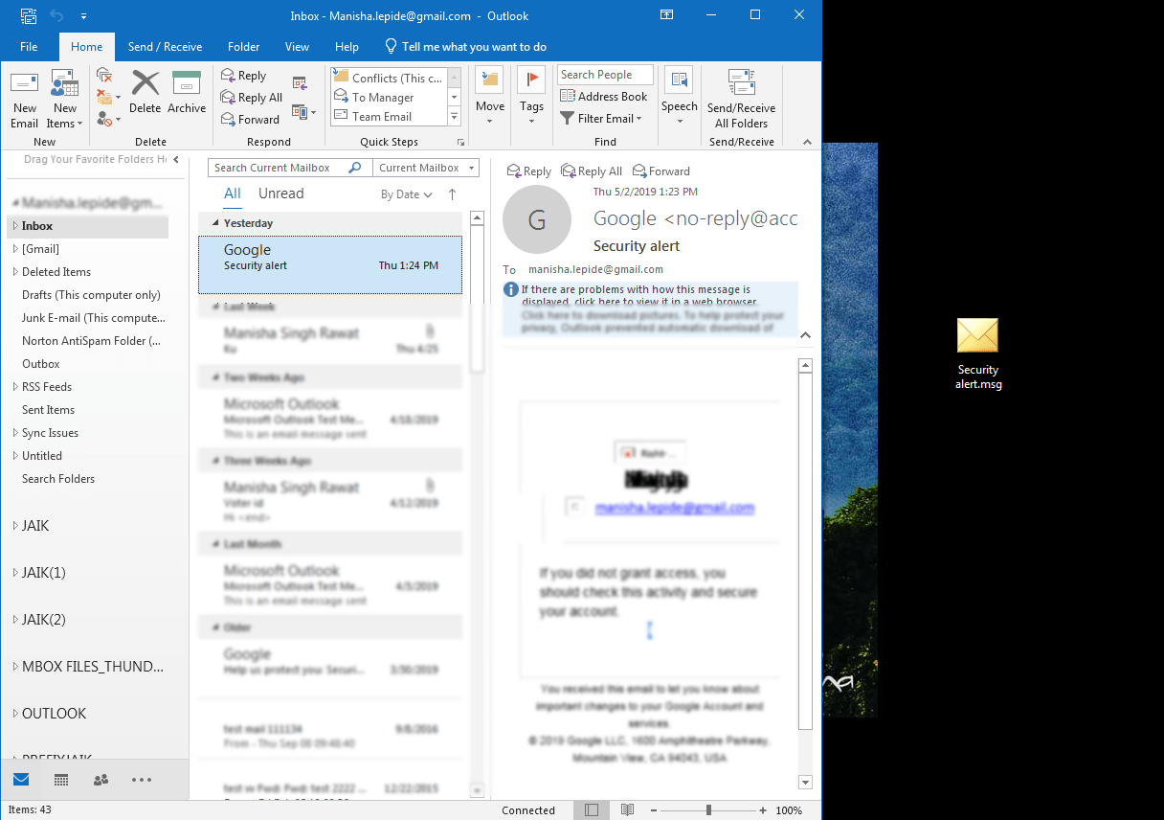
Task: Expand the [Gmail] folder
Action: pyautogui.click(x=15, y=249)
